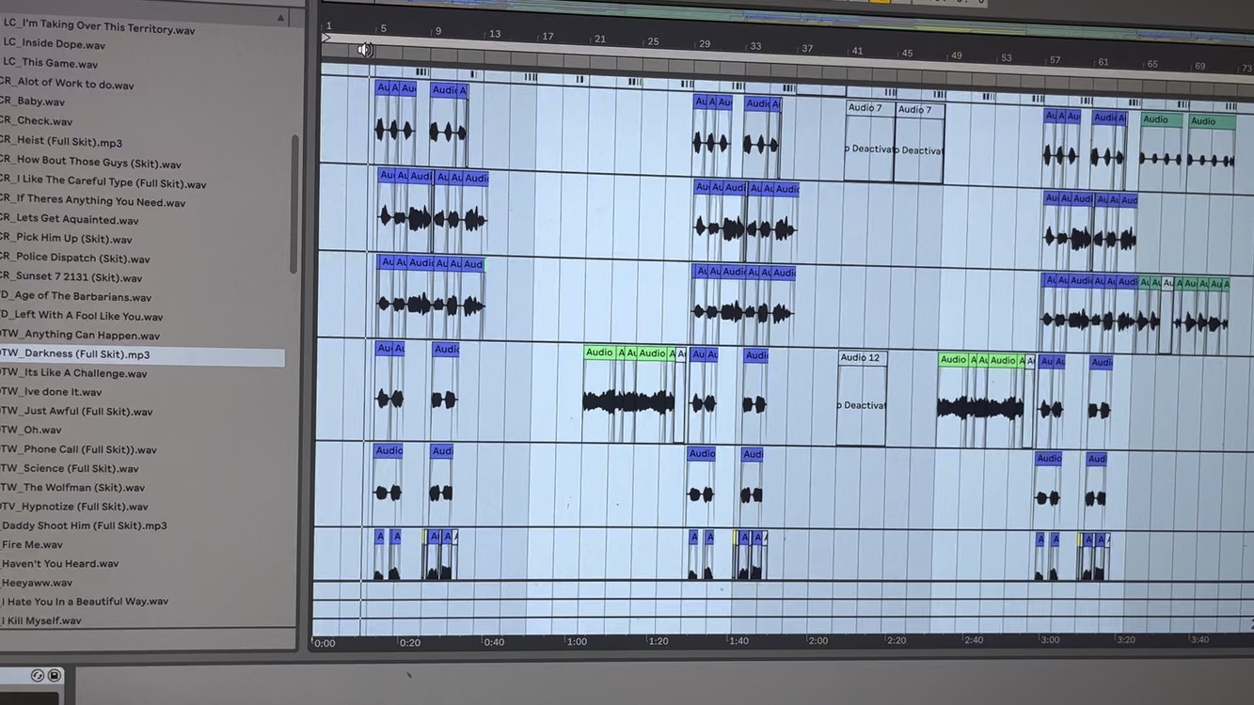The image size is (1254, 705).
Task: Click the Fire Me.wav sample
Action: (32, 544)
